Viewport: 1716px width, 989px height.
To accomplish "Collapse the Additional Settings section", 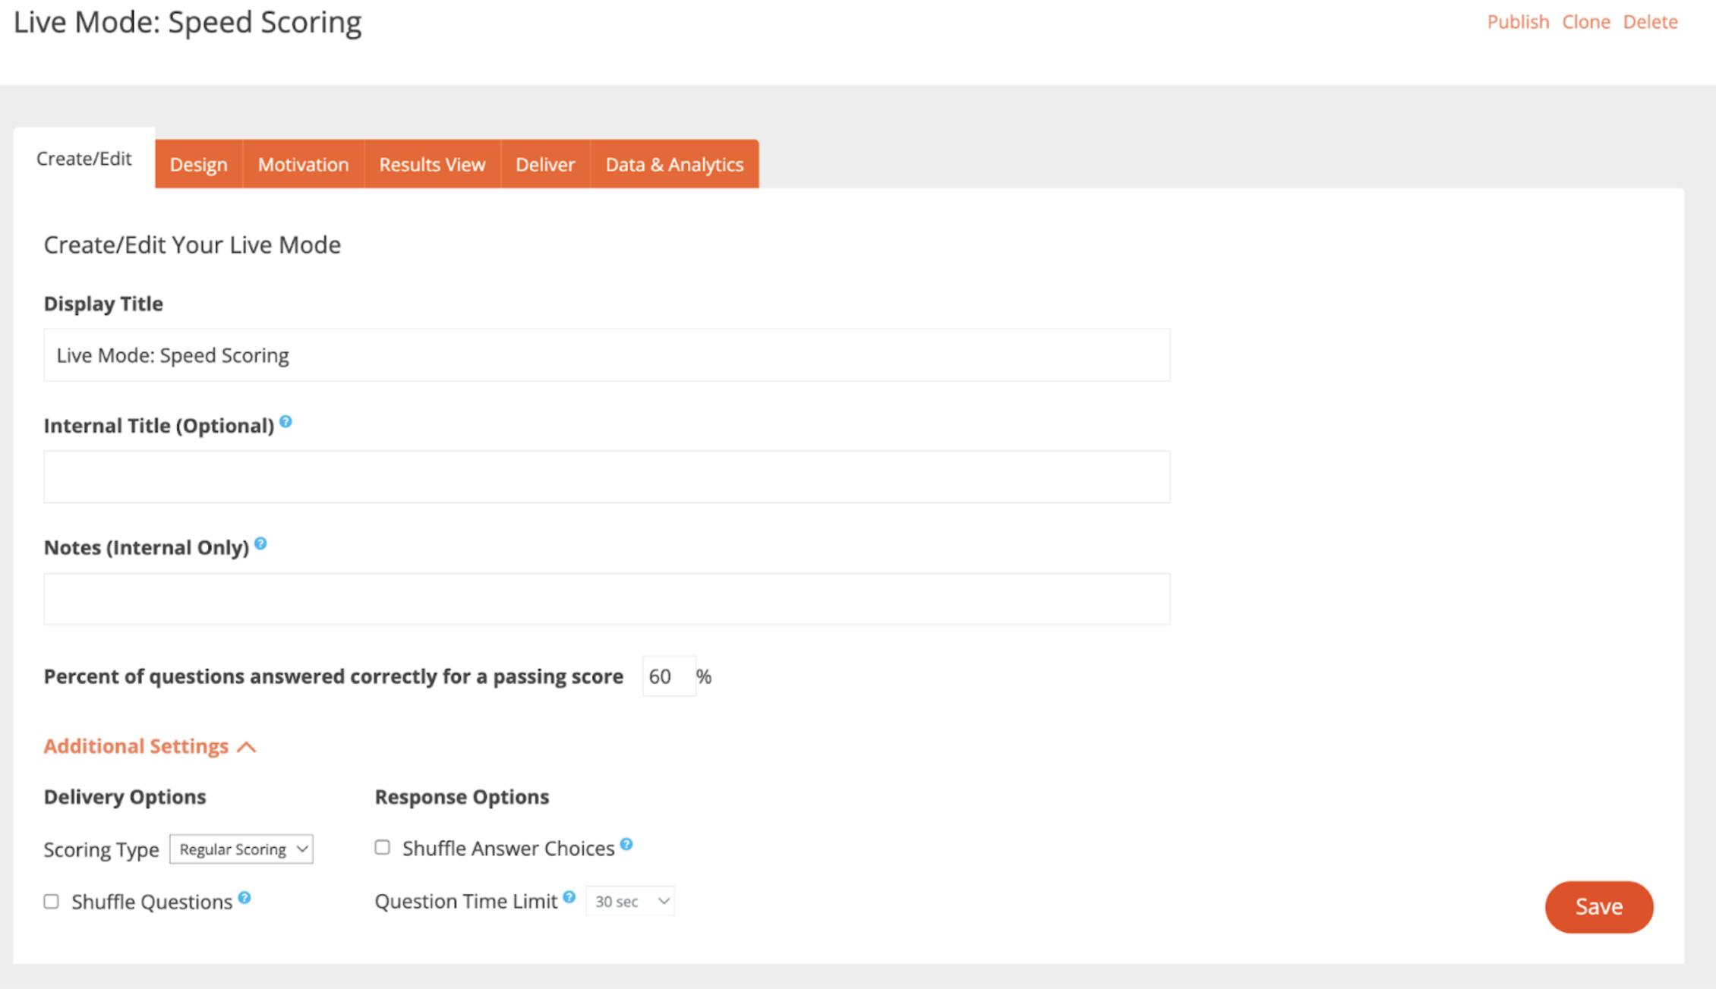I will tap(150, 746).
